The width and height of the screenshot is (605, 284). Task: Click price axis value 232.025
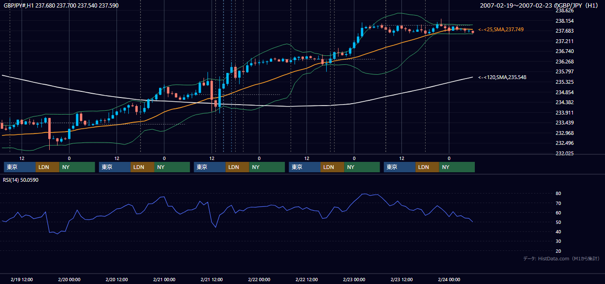point(565,153)
